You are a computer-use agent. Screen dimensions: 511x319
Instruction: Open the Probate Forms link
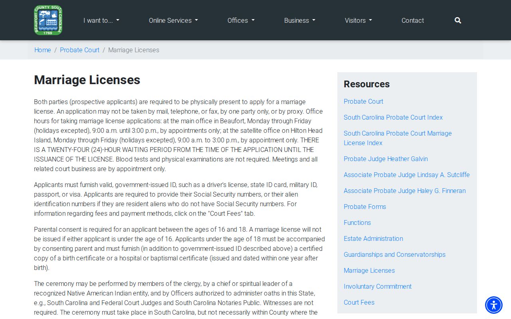click(365, 207)
